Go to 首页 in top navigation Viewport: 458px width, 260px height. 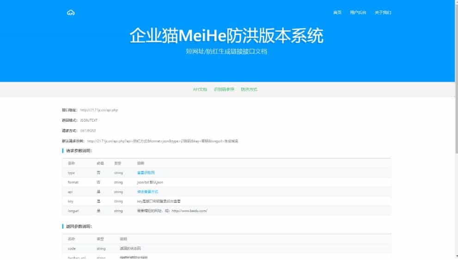tap(337, 12)
